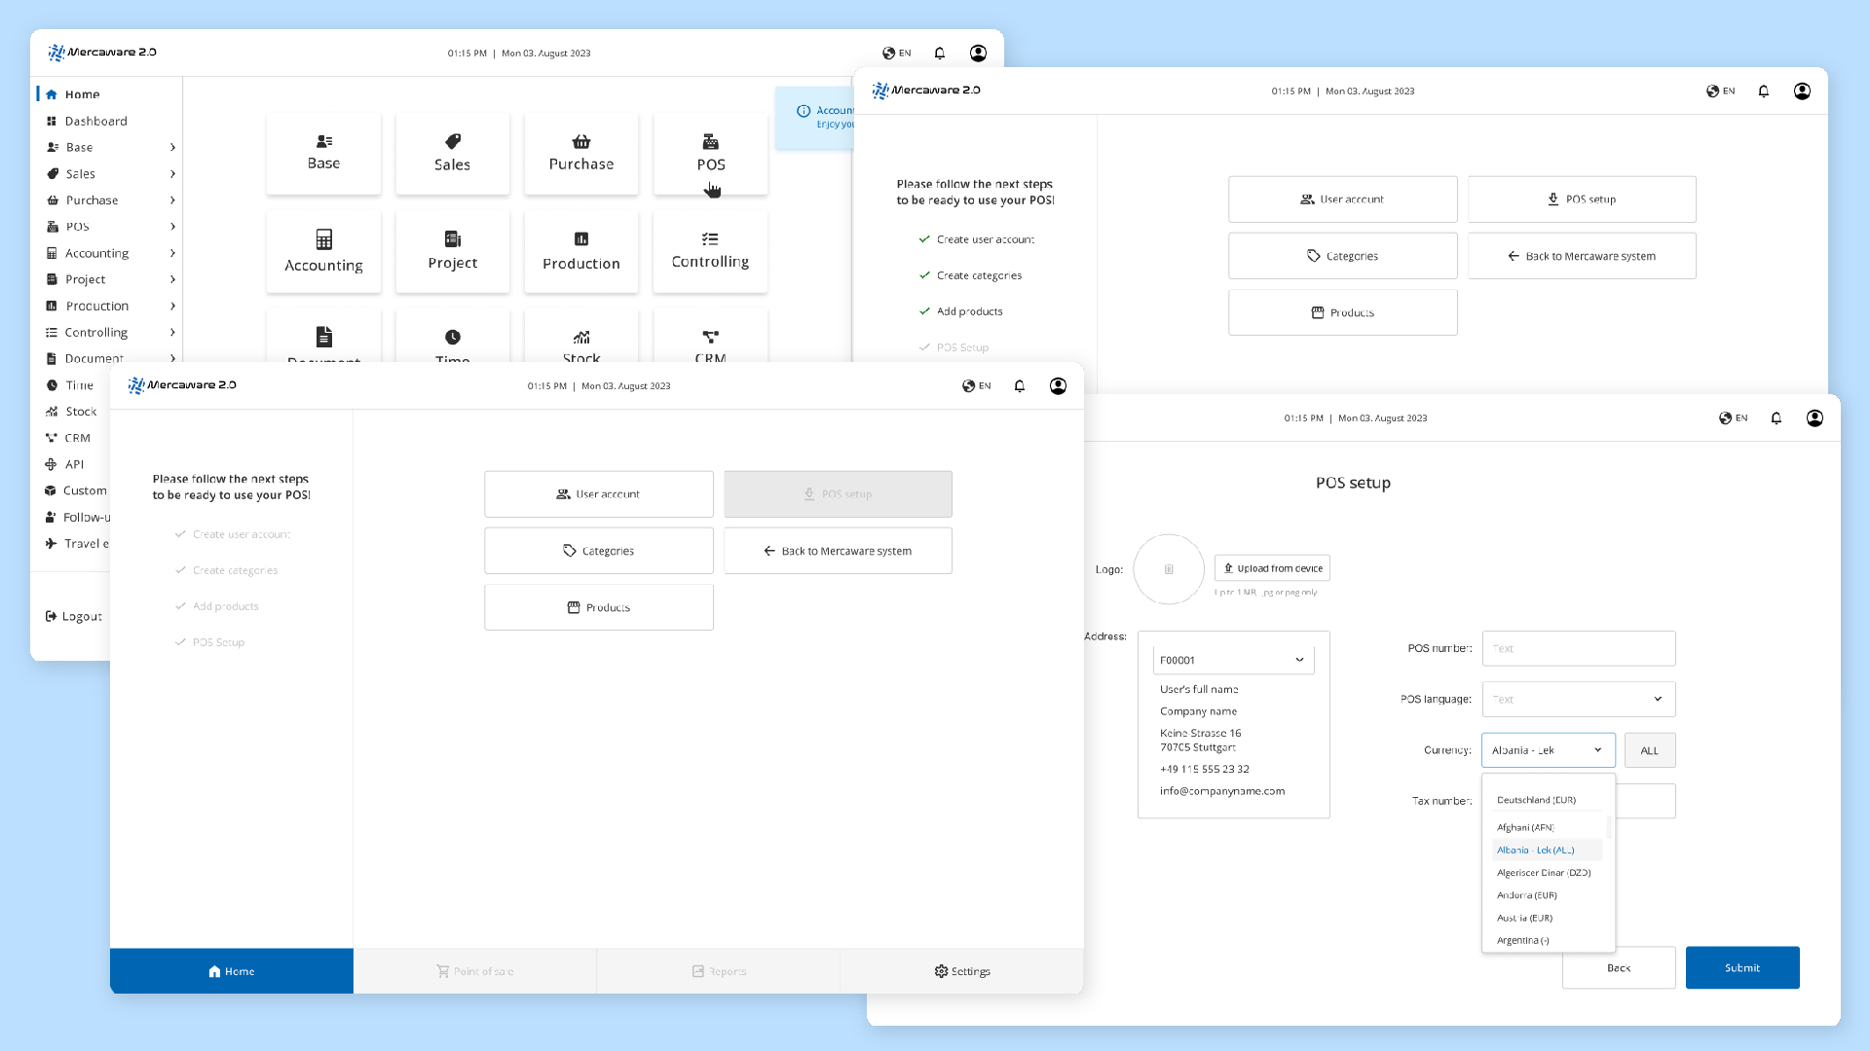
Task: Expand the Albania - Lek currency dropdown
Action: pyautogui.click(x=1548, y=750)
